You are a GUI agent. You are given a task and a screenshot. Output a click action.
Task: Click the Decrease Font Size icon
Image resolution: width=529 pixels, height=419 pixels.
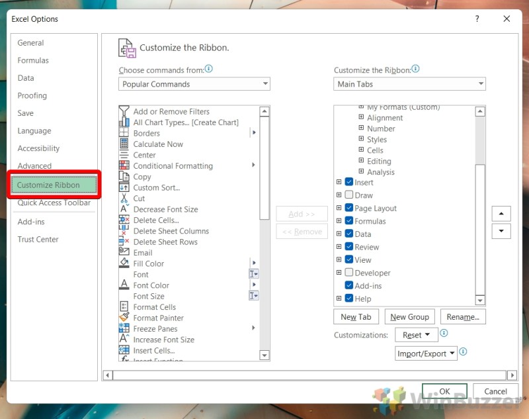point(124,209)
